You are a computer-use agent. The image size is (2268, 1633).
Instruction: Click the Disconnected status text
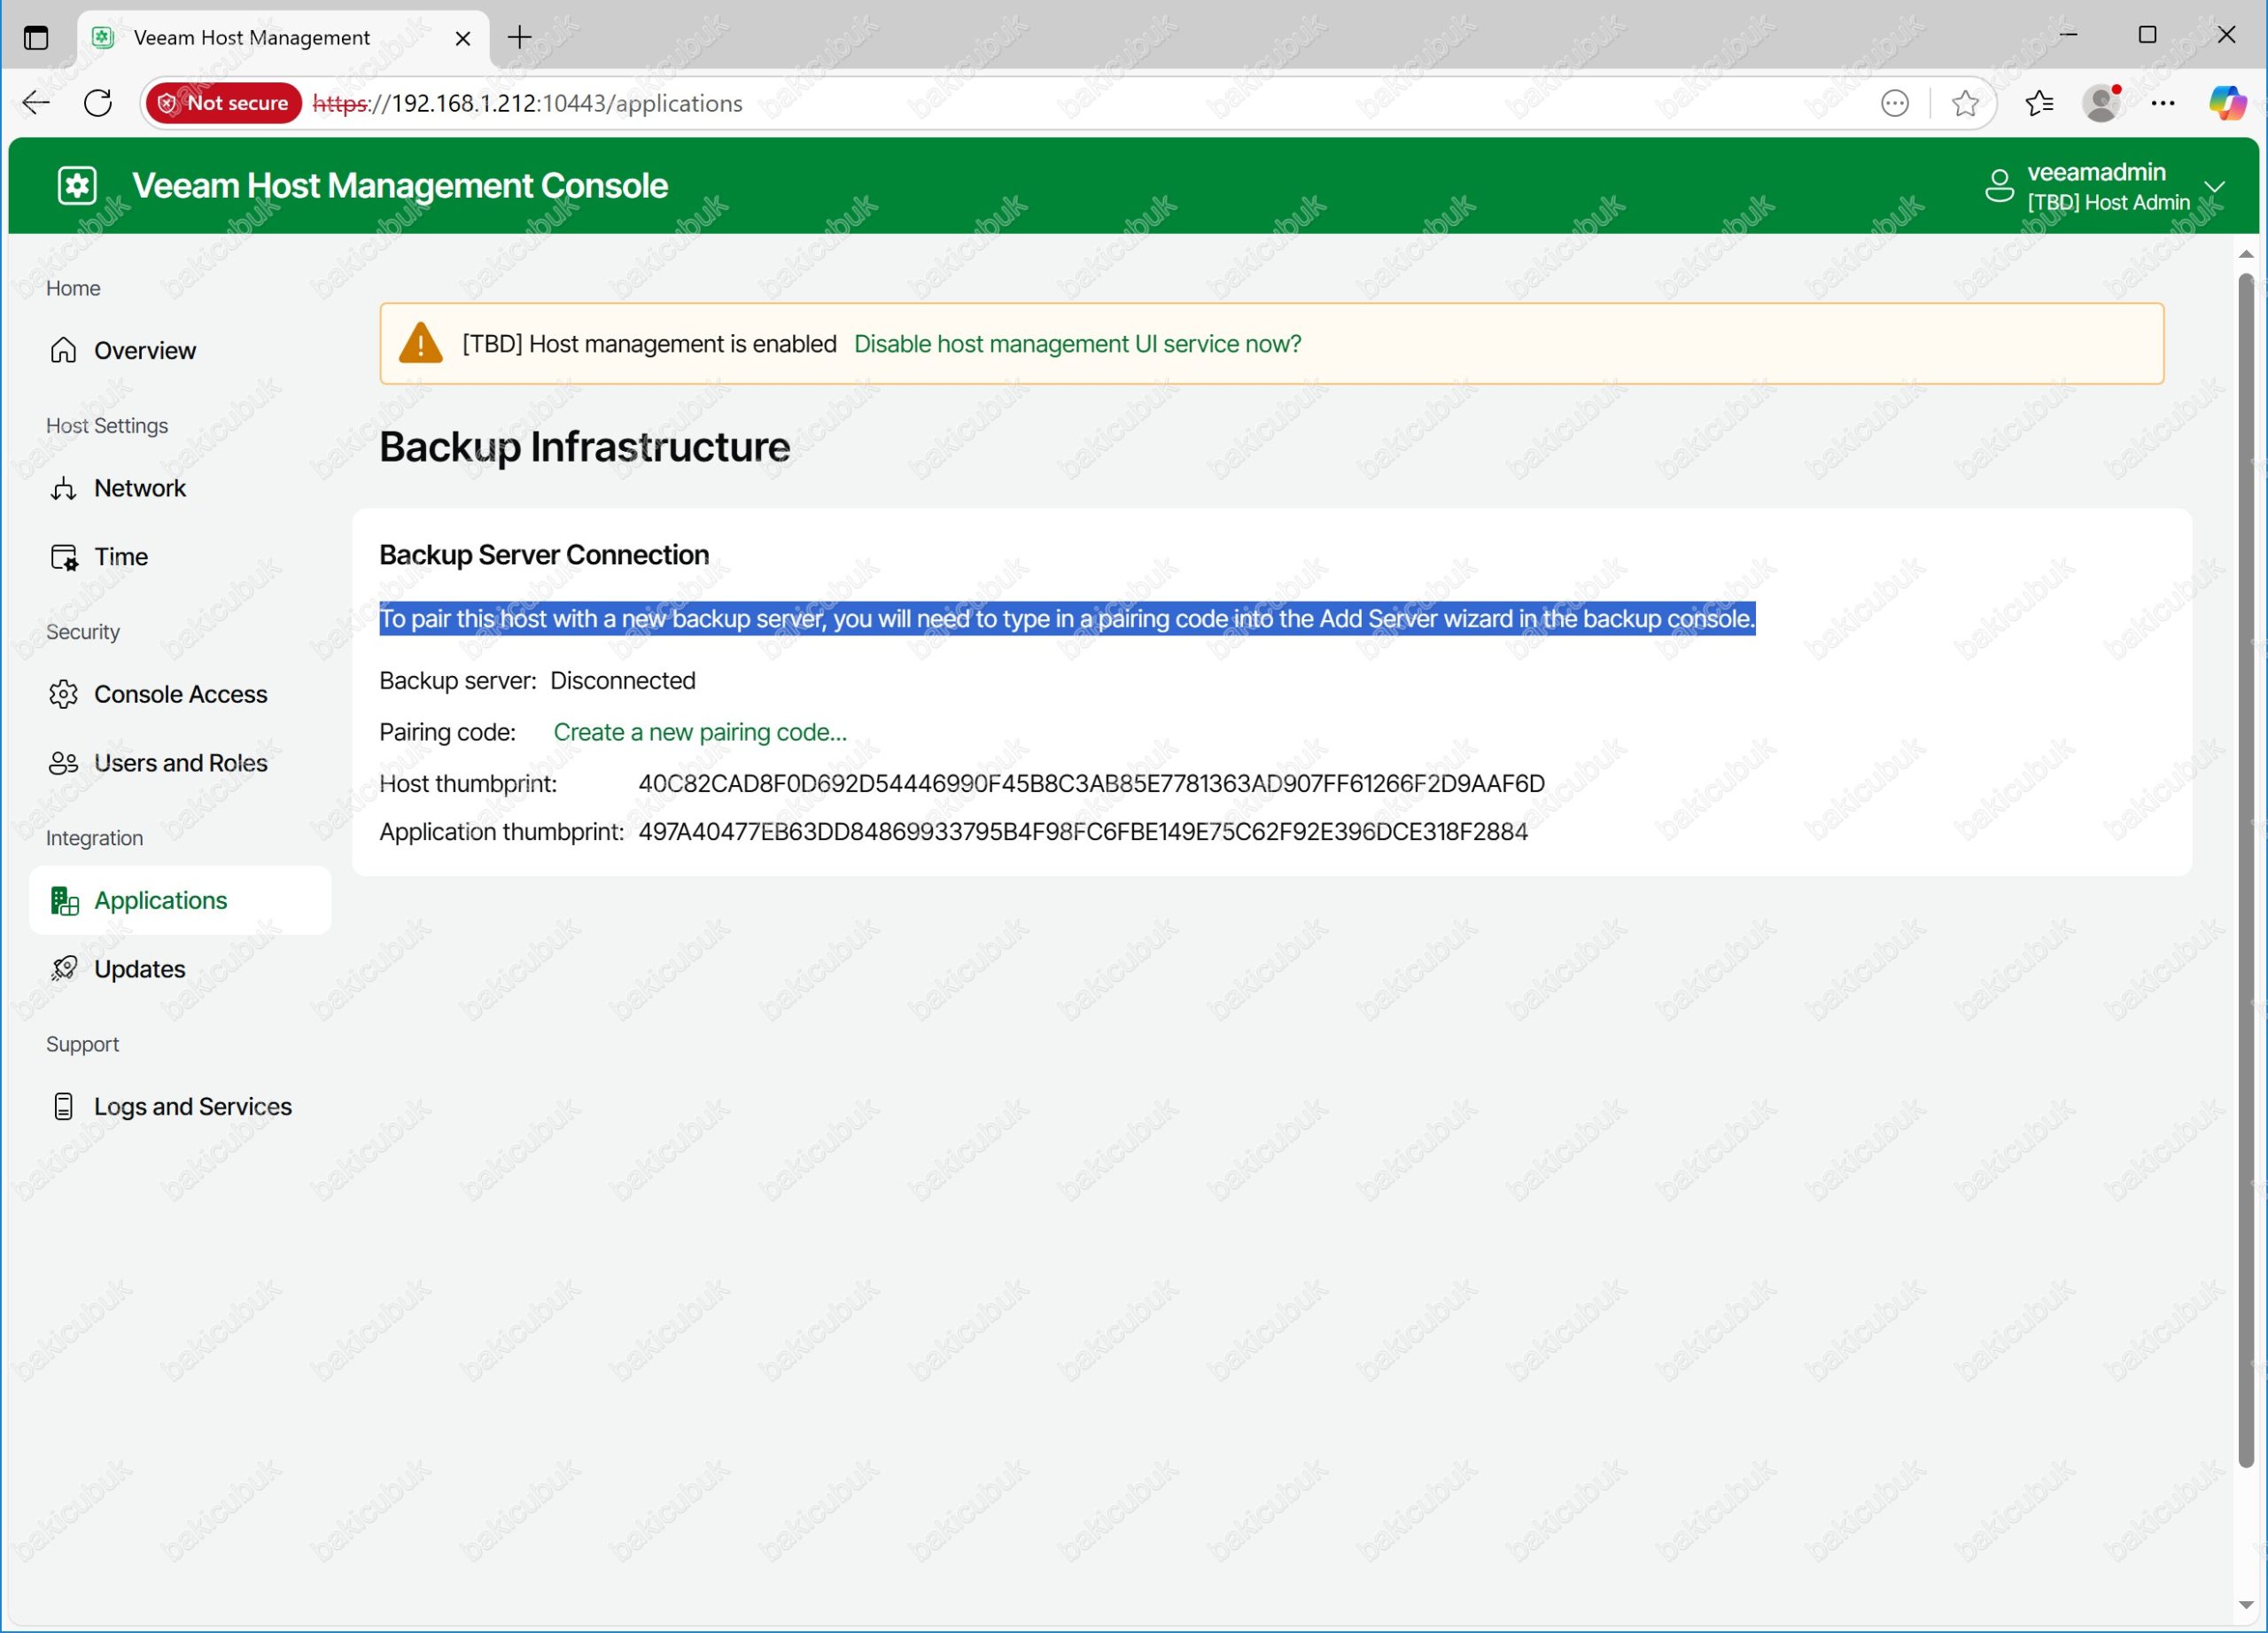click(x=623, y=680)
